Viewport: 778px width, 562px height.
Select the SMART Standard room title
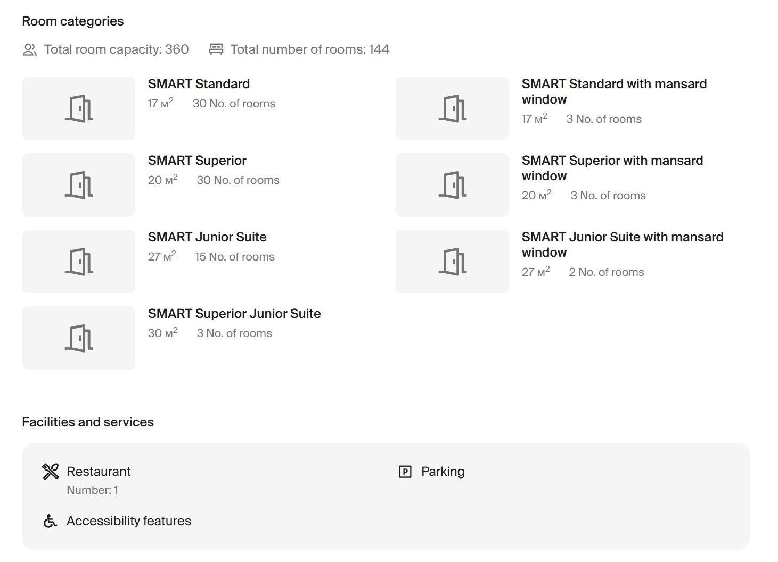point(199,84)
